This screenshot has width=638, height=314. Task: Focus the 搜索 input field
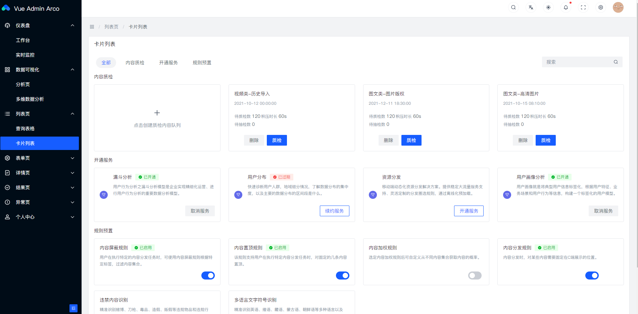(582, 62)
